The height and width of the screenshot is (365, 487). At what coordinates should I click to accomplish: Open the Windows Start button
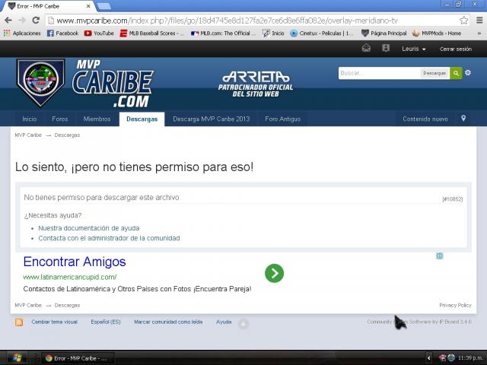pyautogui.click(x=15, y=357)
